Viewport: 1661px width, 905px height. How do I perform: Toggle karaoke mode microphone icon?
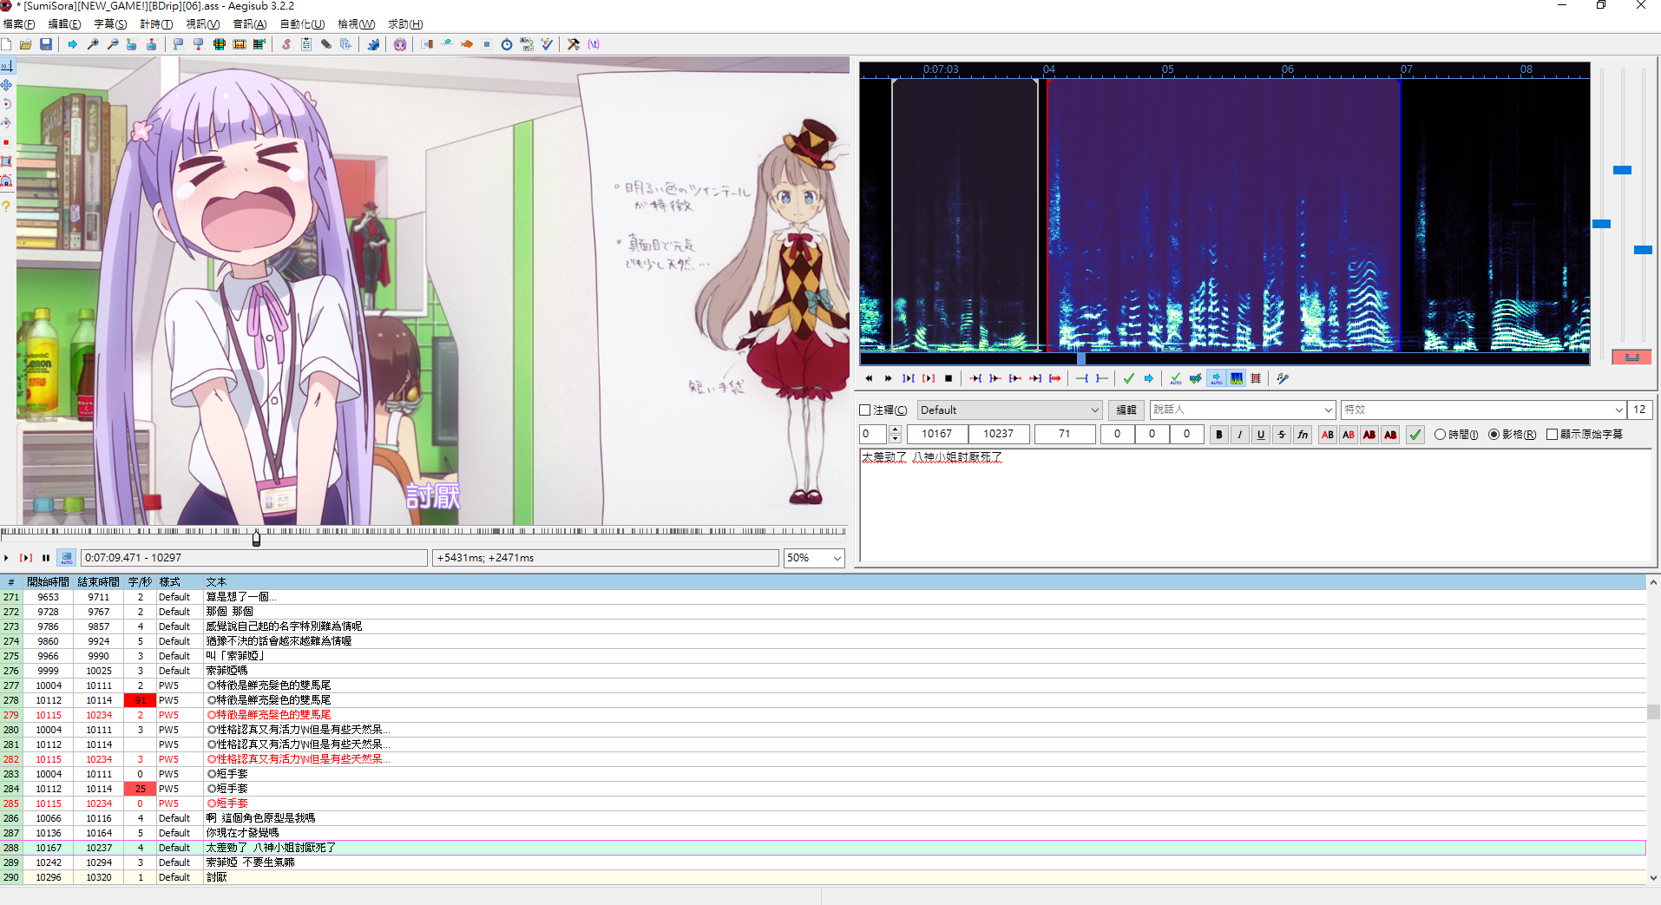pyautogui.click(x=1283, y=378)
